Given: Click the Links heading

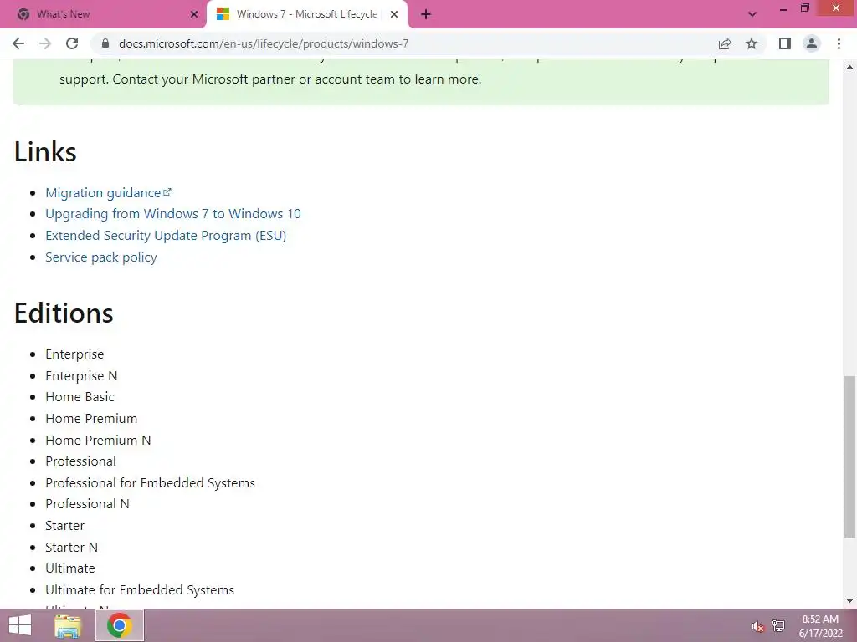Looking at the screenshot, I should pos(45,152).
